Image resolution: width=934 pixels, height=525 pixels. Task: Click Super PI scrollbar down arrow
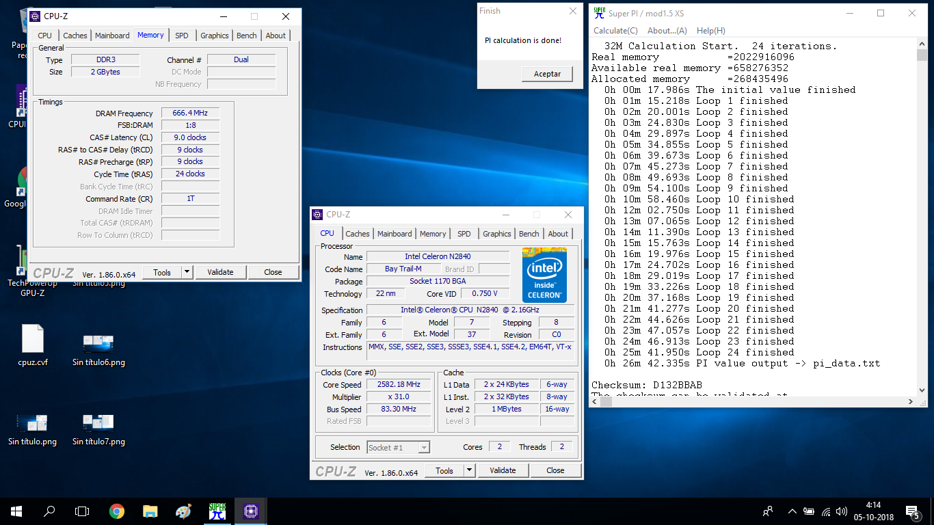coord(923,390)
